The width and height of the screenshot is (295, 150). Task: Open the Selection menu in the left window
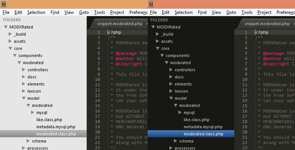tap(36, 12)
